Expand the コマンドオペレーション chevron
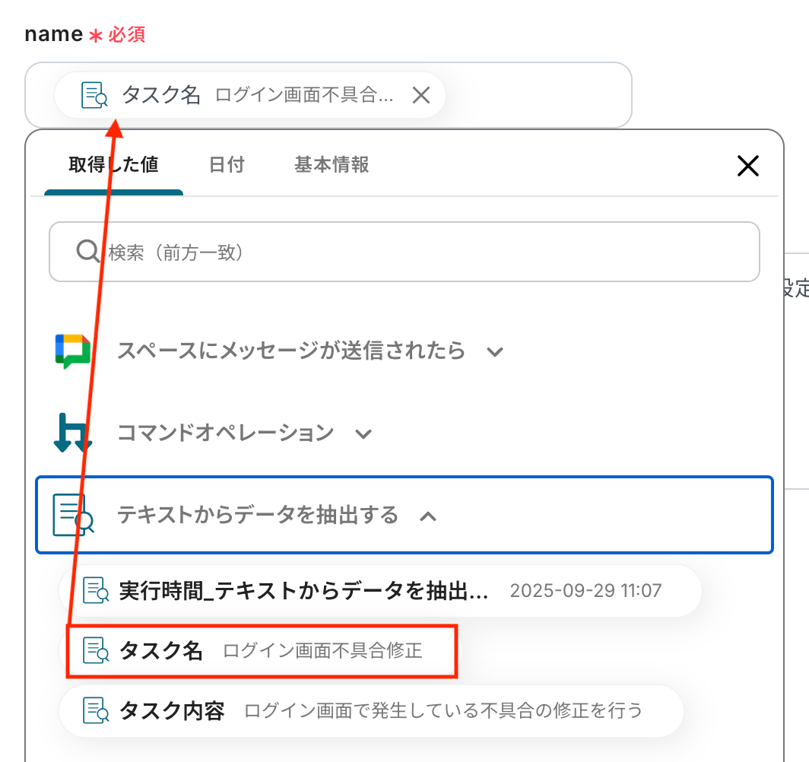 point(363,434)
